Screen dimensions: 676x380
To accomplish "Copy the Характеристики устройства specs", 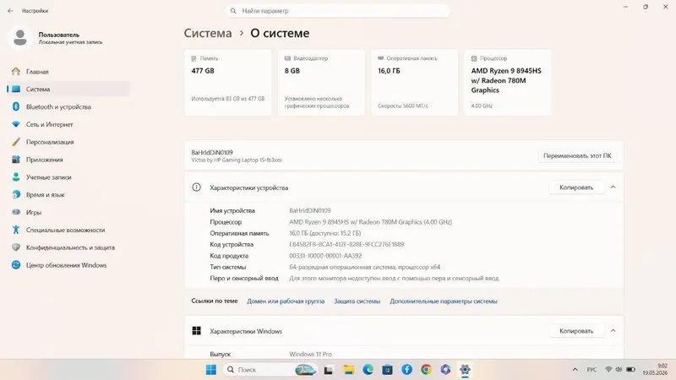I will [576, 187].
